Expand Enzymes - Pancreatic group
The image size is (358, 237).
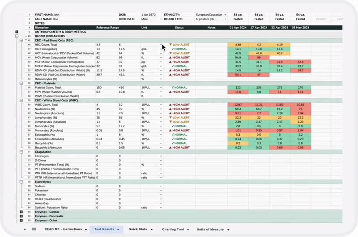click(x=21, y=216)
